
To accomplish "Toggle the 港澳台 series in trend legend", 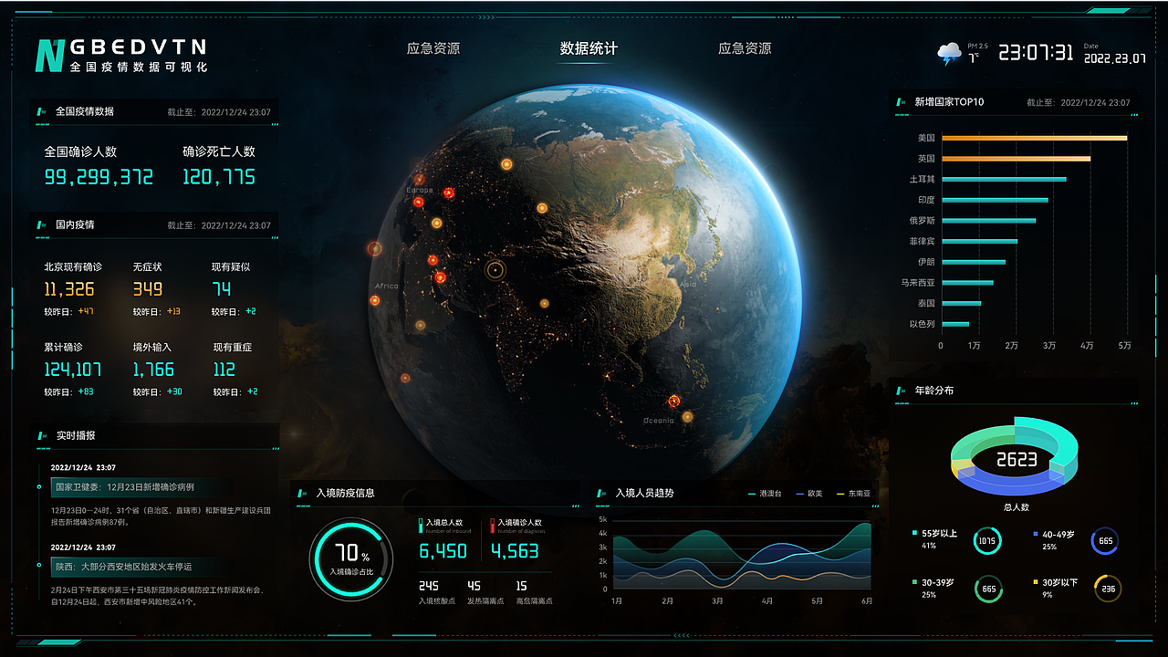I will [x=764, y=494].
